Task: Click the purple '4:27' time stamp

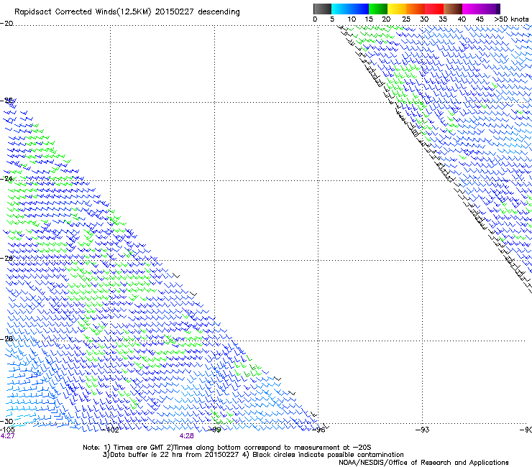Action: pos(7,436)
